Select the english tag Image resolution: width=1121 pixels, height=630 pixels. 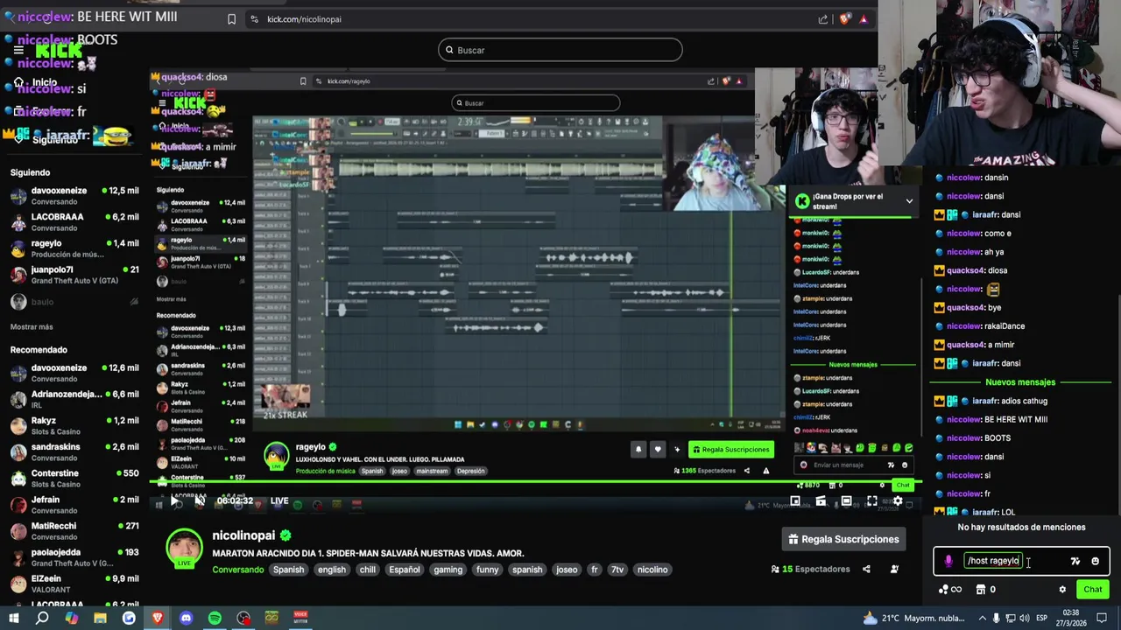point(331,570)
